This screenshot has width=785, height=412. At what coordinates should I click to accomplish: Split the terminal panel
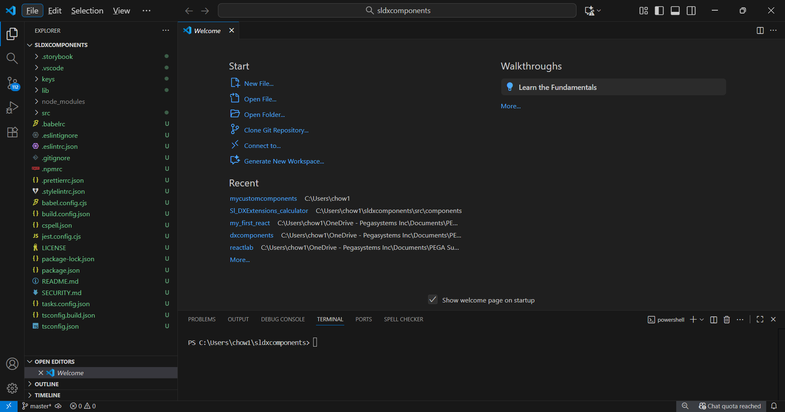pos(713,320)
